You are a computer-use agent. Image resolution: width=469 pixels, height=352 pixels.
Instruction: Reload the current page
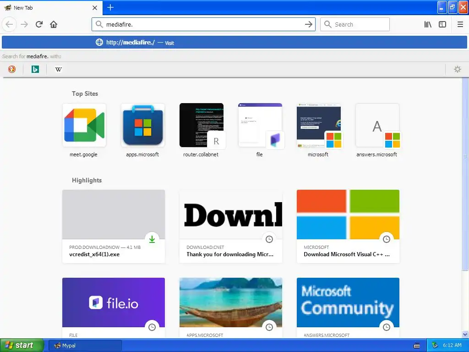click(x=39, y=24)
